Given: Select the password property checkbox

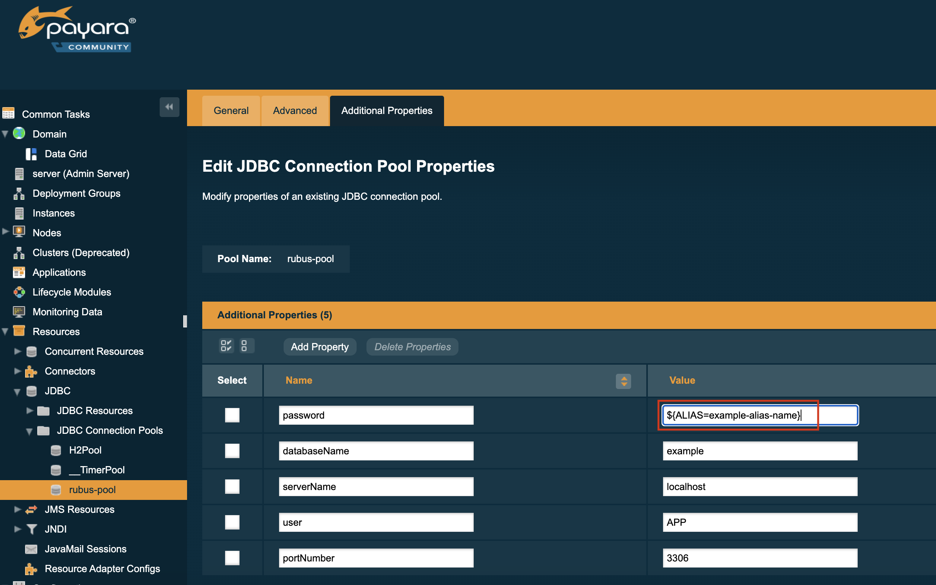Looking at the screenshot, I should (x=232, y=414).
